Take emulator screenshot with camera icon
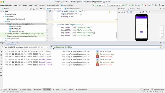165x93 pixels. pyautogui.click(x=143, y=12)
